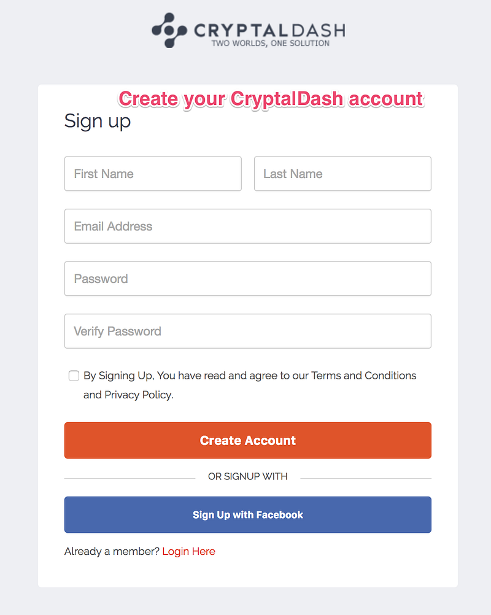491x615 pixels.
Task: Focus the First Name input field
Action: [153, 174]
